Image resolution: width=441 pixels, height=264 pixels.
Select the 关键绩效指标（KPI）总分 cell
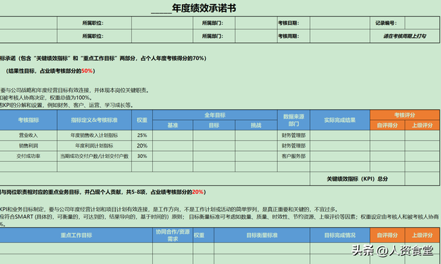point(357,179)
